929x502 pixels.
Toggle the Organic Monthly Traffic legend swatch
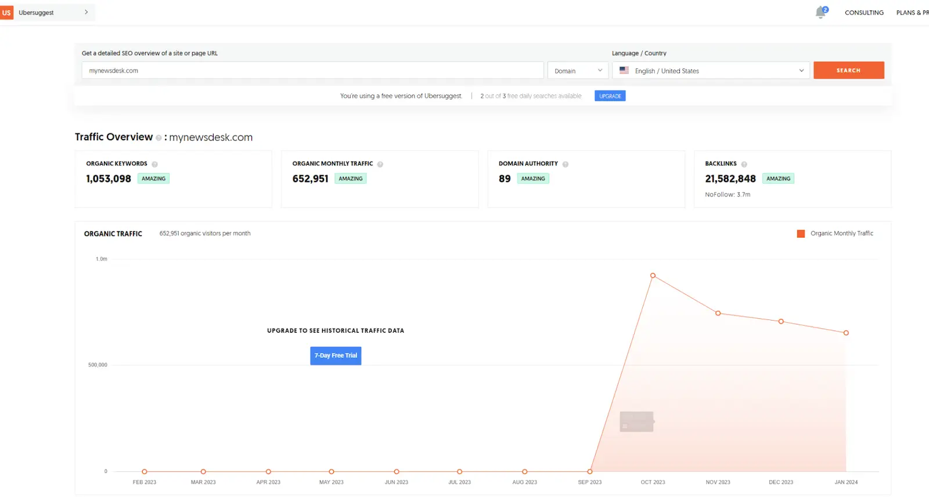coord(801,234)
